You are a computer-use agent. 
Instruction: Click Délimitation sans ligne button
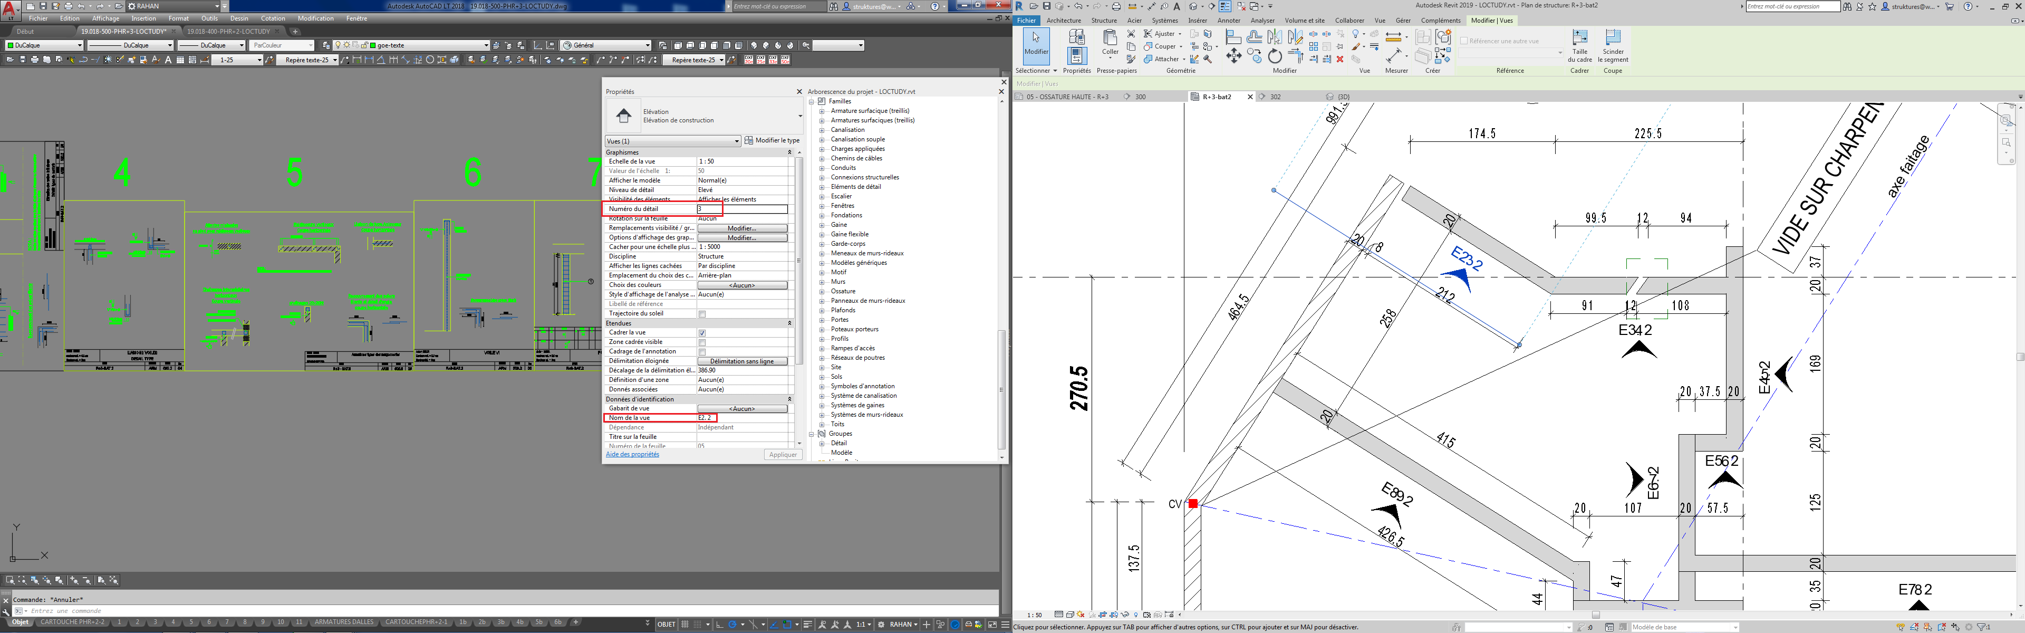[x=741, y=361]
